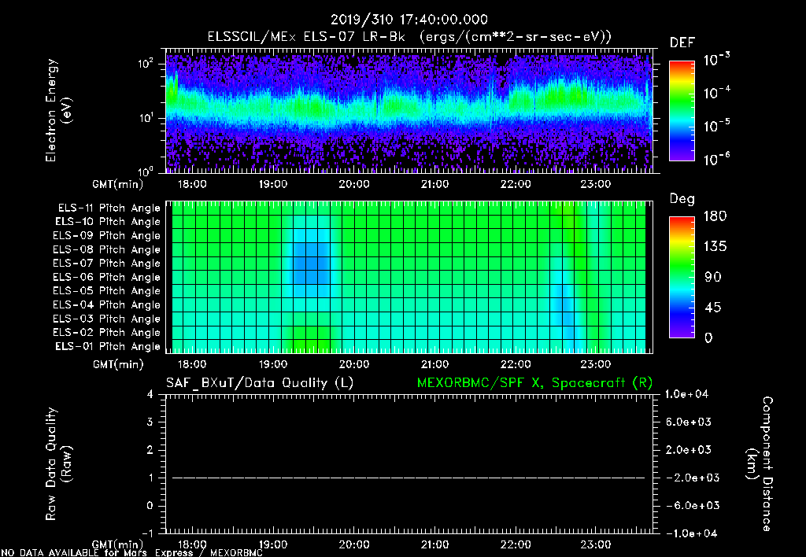
Task: Click 23:00 tick label under pitch angle panel
Action: [x=596, y=364]
